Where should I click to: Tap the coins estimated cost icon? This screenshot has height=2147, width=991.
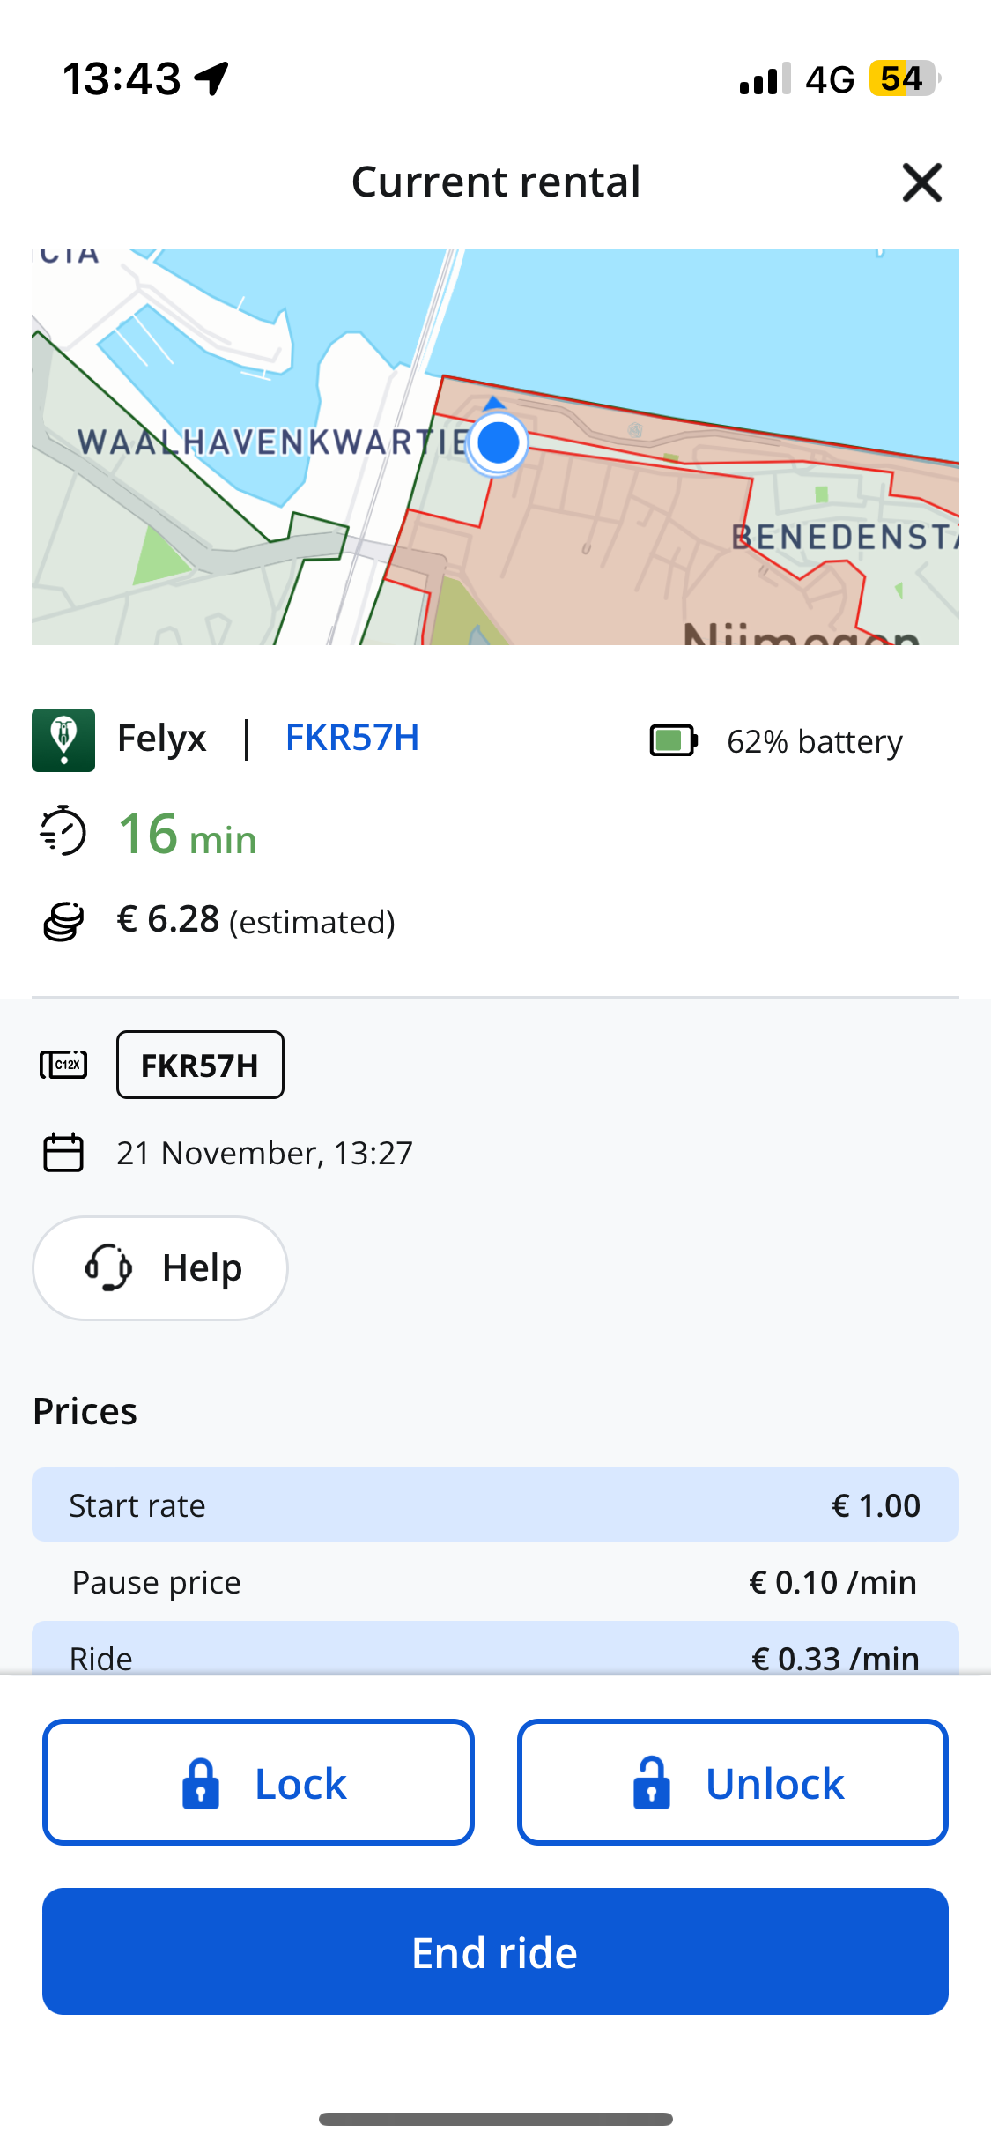pos(63,922)
